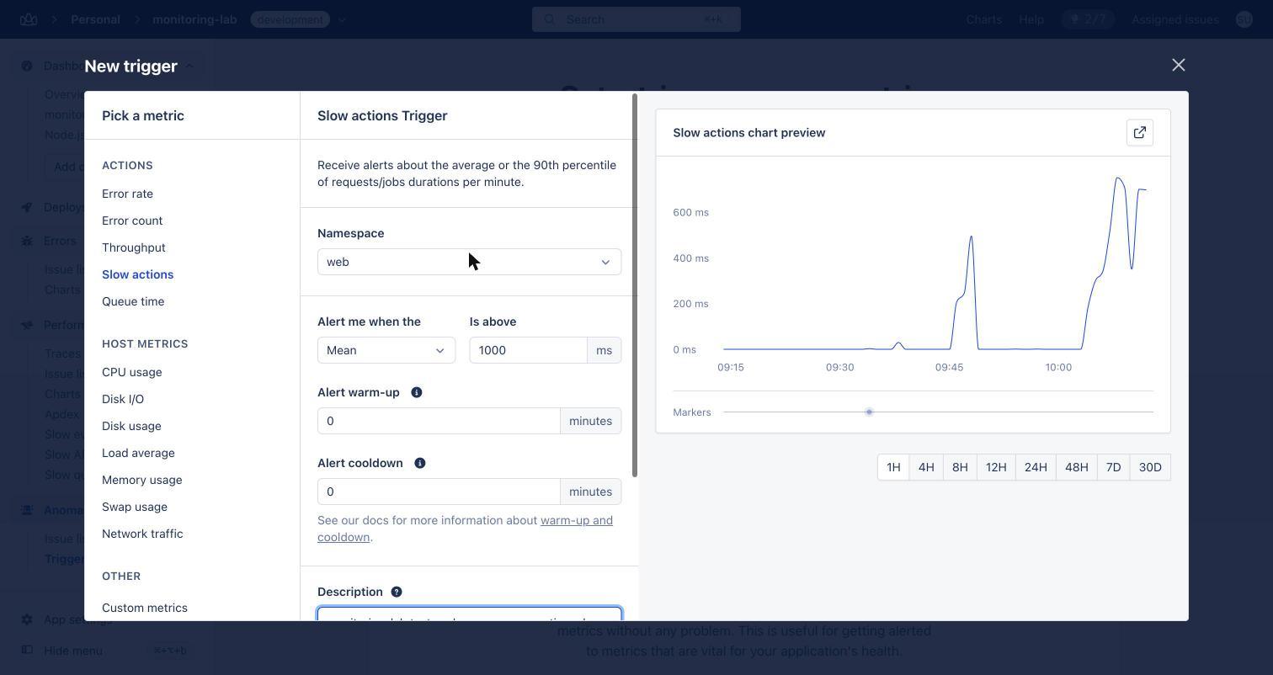The width and height of the screenshot is (1273, 675).
Task: Set the chart range to 1H
Action: click(893, 467)
